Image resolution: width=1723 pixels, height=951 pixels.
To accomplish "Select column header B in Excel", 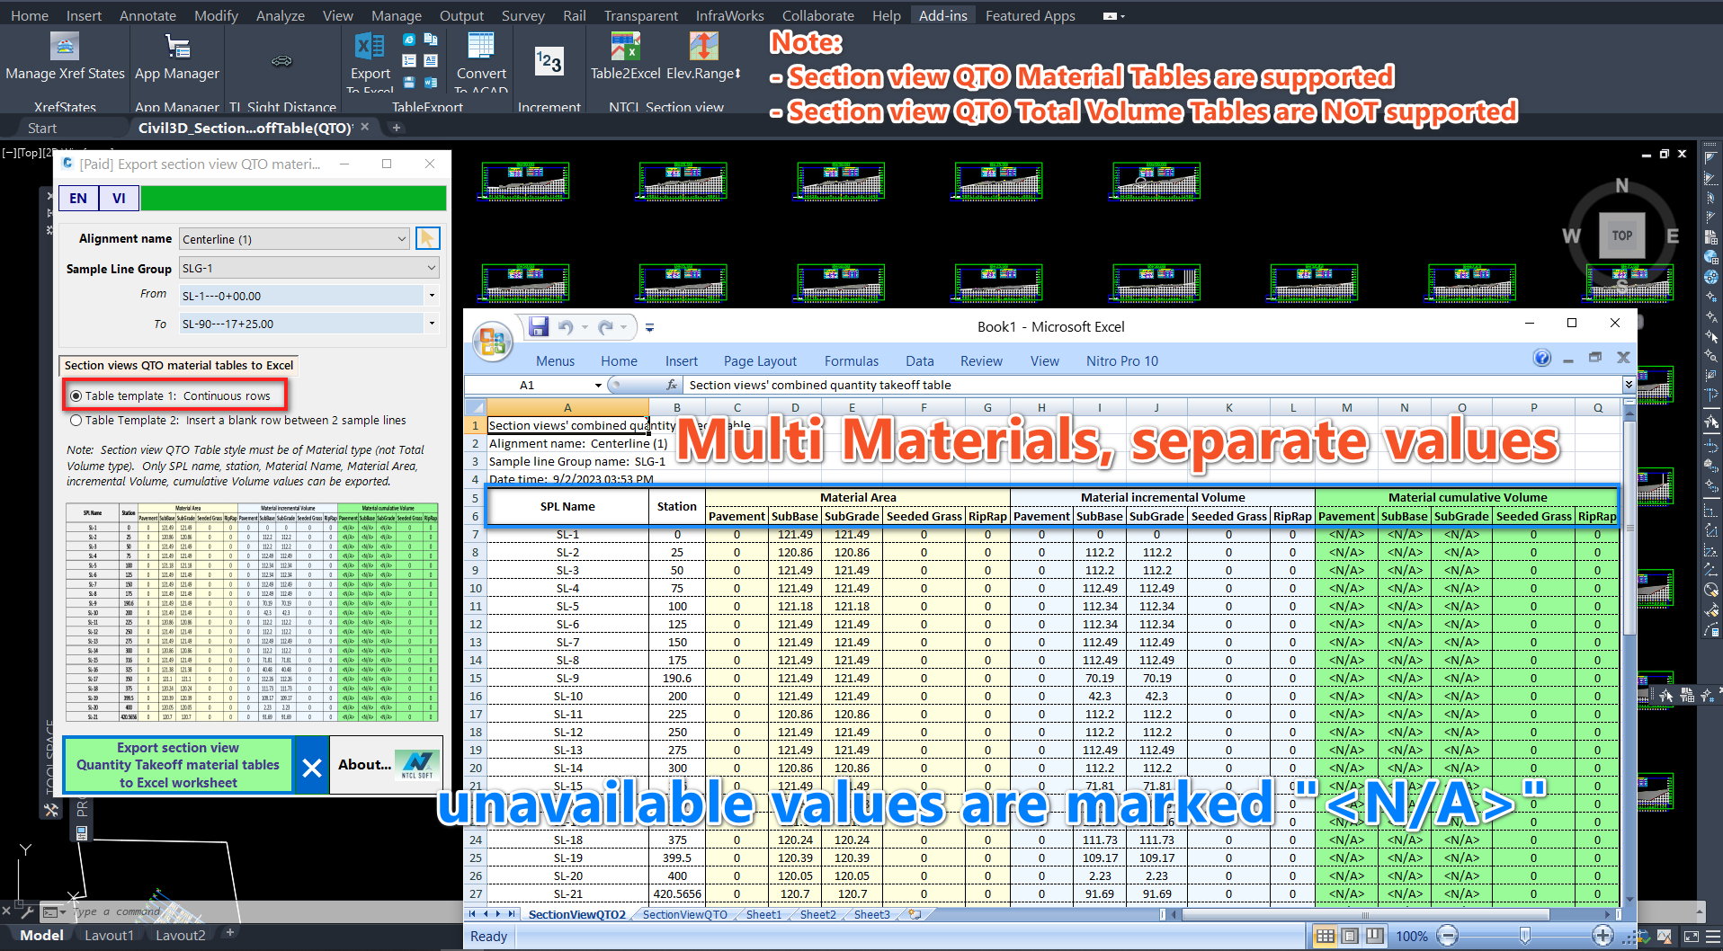I will tap(677, 407).
